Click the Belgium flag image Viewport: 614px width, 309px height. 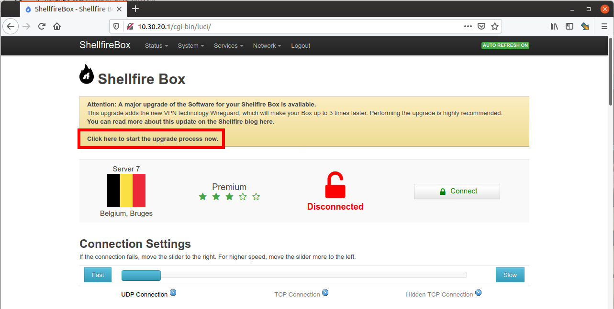click(x=126, y=191)
